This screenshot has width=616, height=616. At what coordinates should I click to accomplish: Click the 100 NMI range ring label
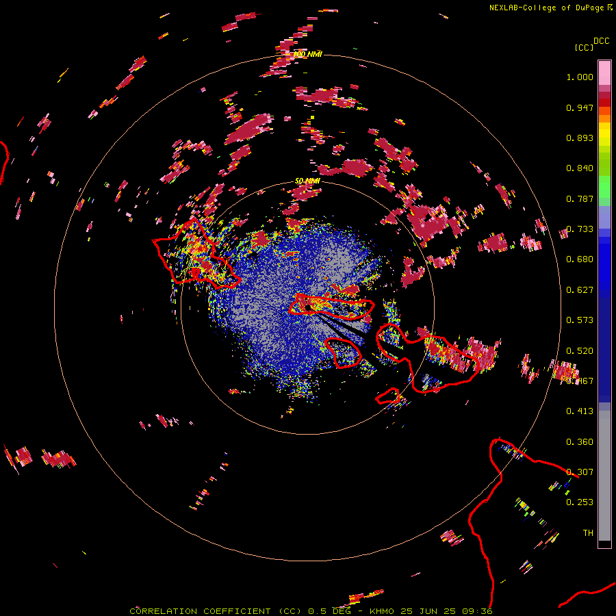(307, 54)
